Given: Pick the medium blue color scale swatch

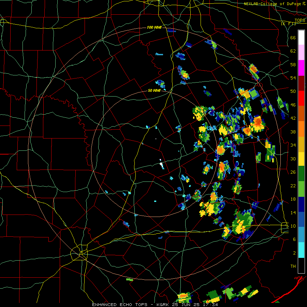Looking at the screenshot, I should [x=301, y=220].
